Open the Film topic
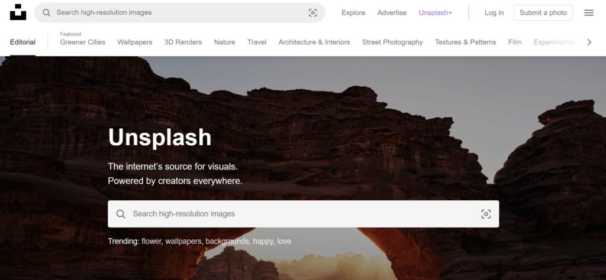The image size is (606, 280). click(515, 42)
